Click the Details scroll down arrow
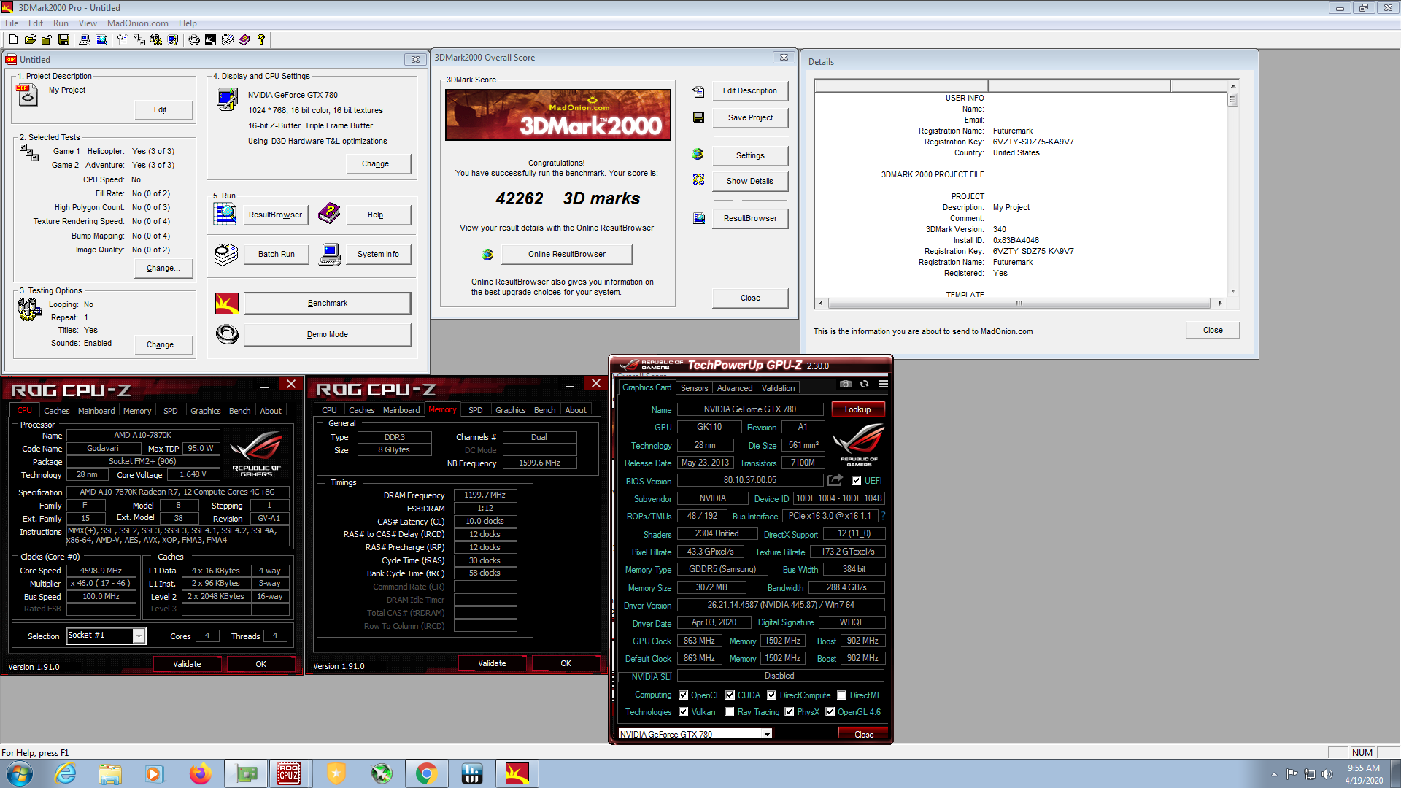1401x788 pixels. 1233,291
